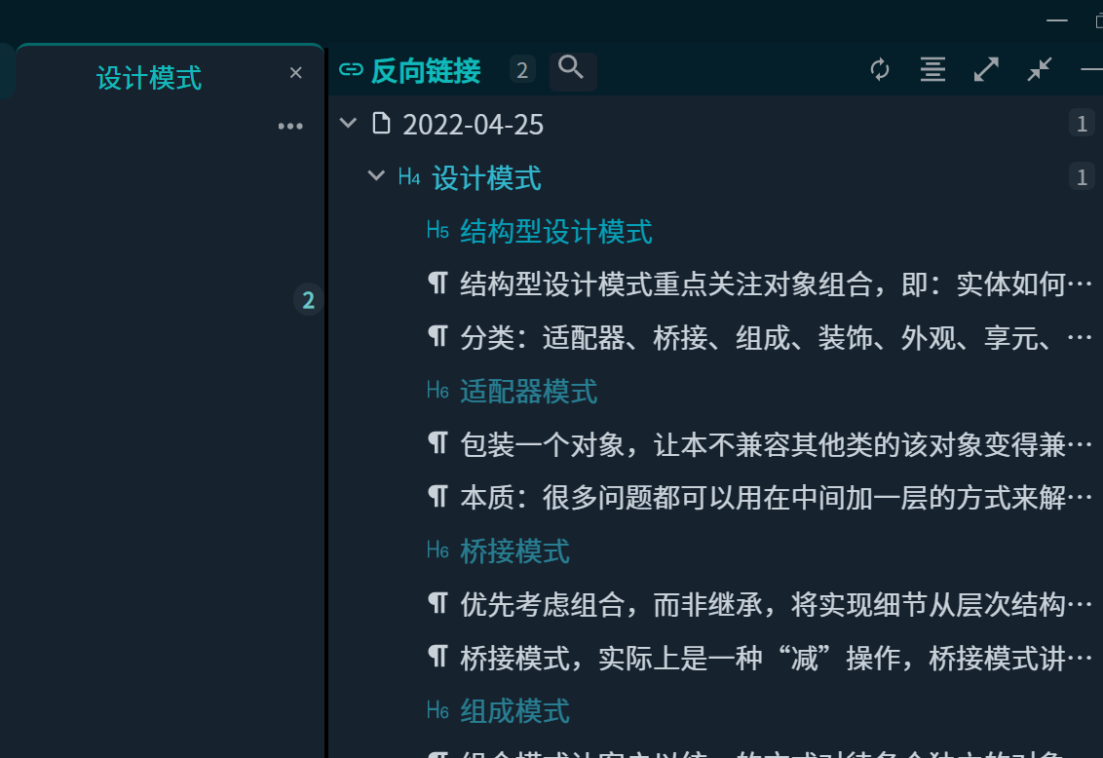This screenshot has height=758, width=1103.
Task: Click H6 icon beside 桥接模式
Action: click(x=437, y=550)
